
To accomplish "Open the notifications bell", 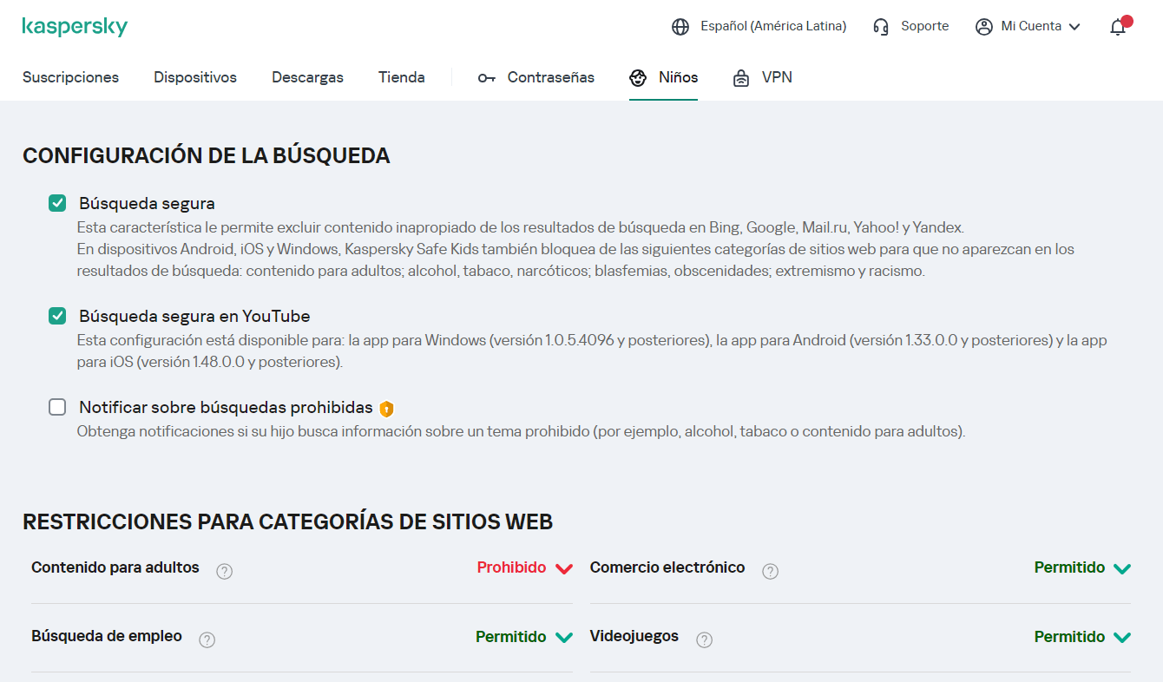I will tap(1118, 27).
